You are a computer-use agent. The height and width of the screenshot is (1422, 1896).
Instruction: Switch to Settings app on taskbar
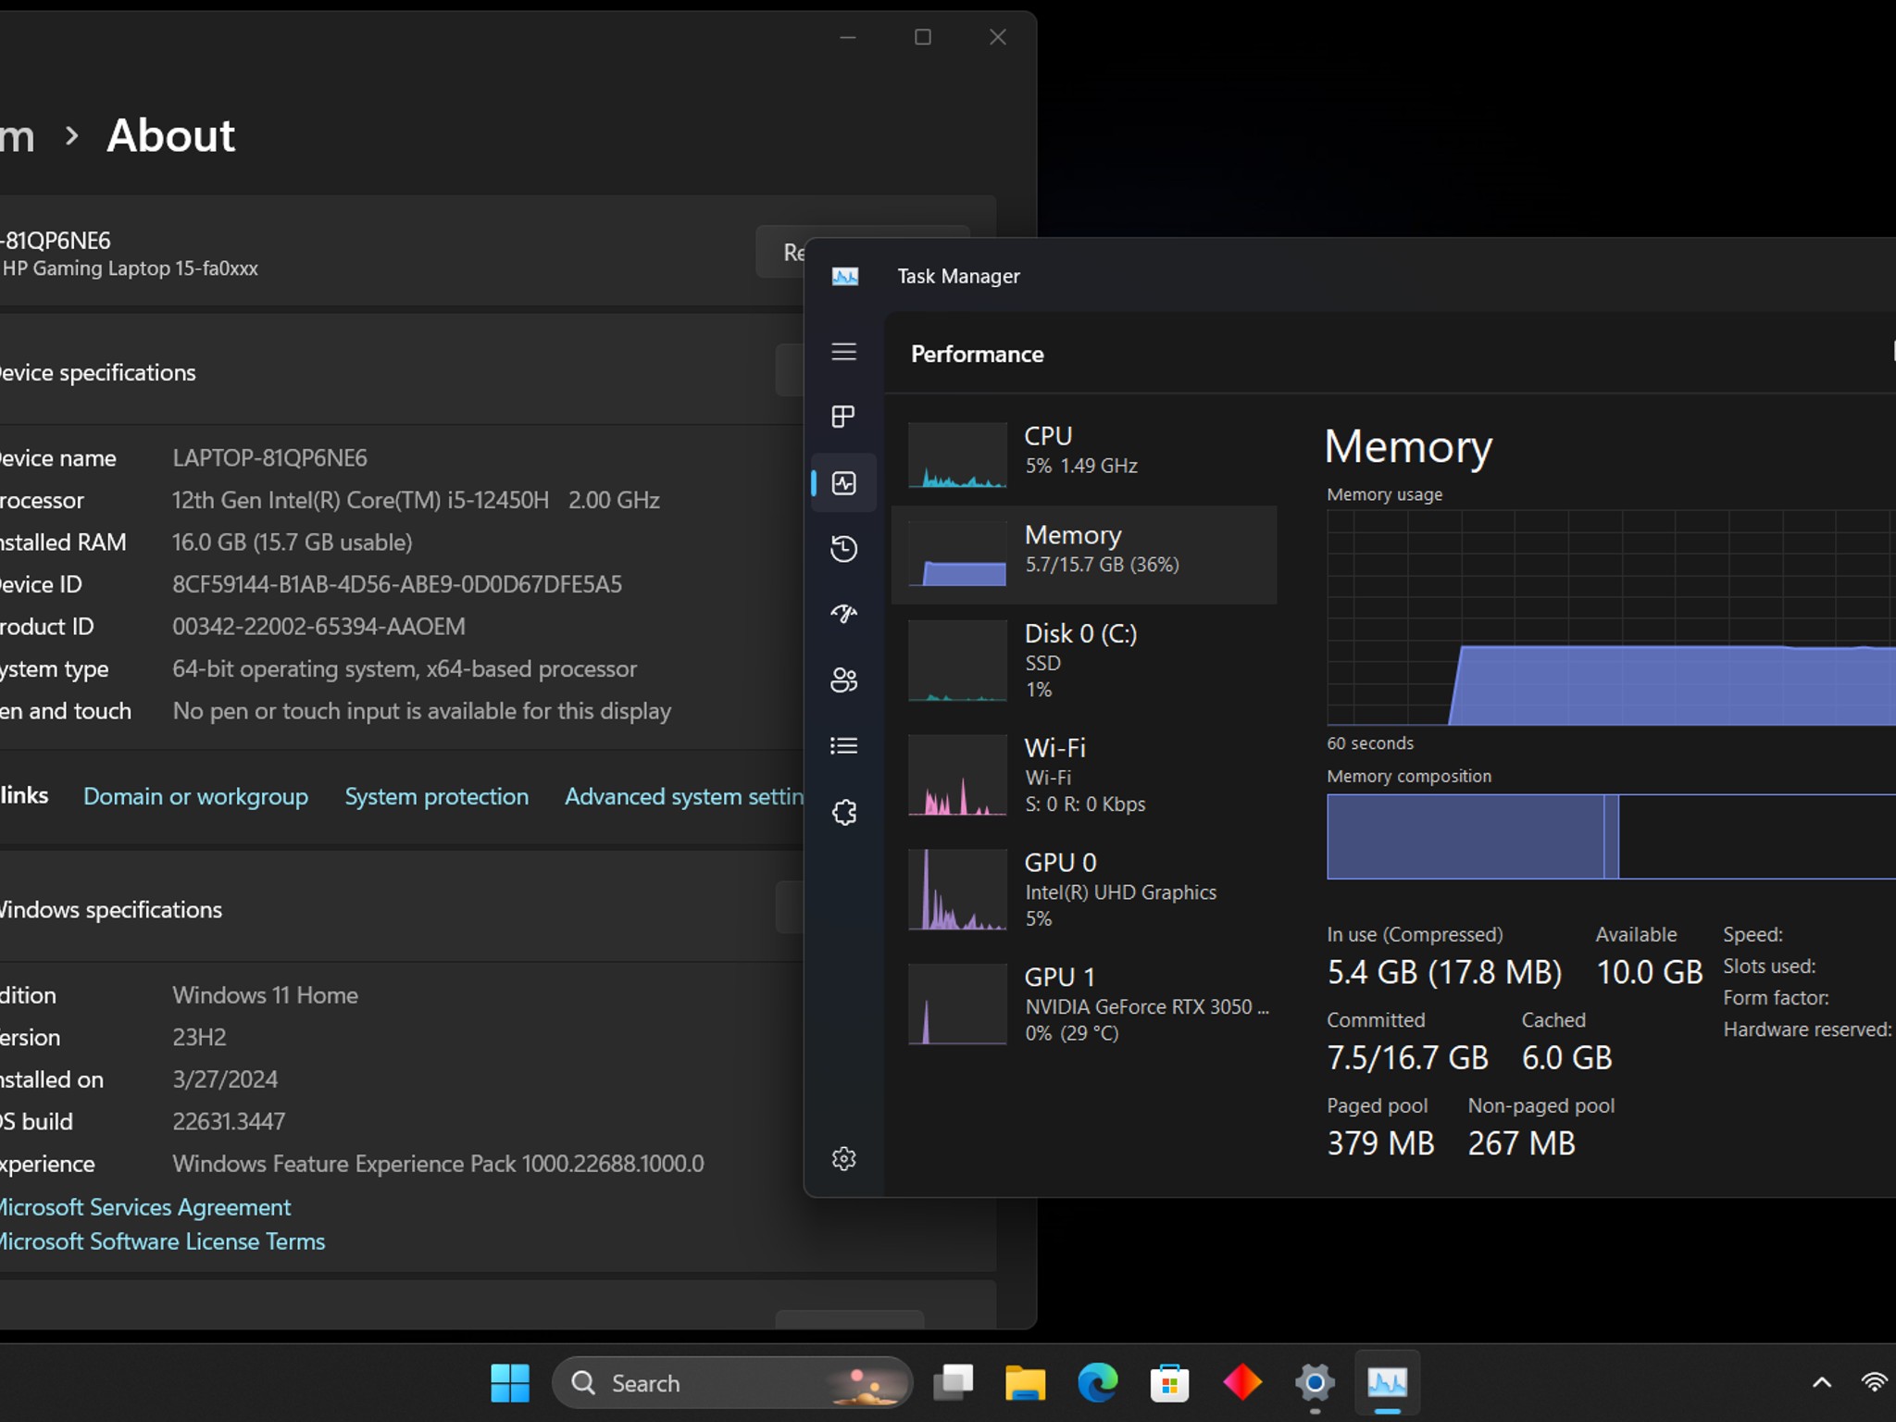coord(1314,1383)
